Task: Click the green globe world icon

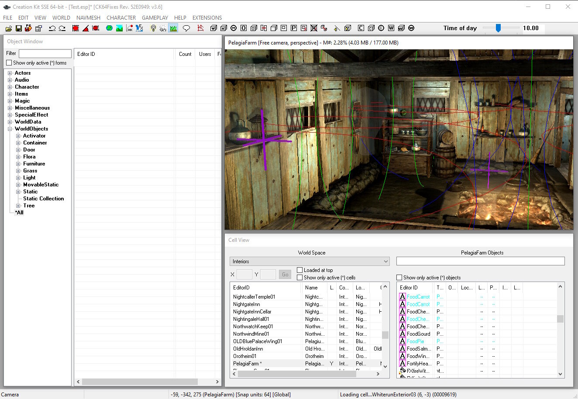Action: click(109, 28)
